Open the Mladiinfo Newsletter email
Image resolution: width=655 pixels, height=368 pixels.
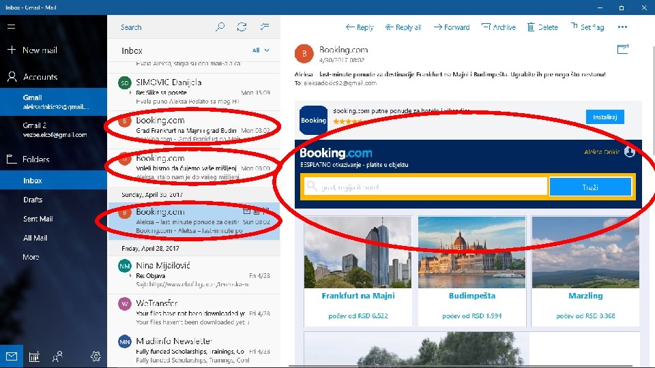194,350
